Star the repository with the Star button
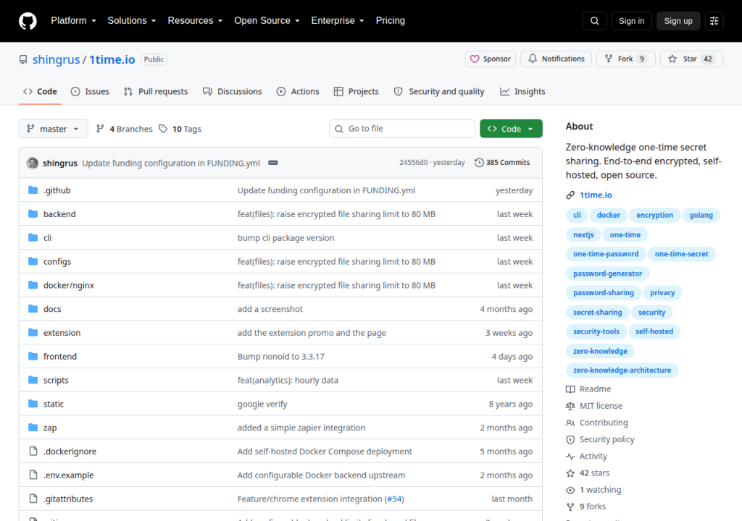 click(x=691, y=59)
